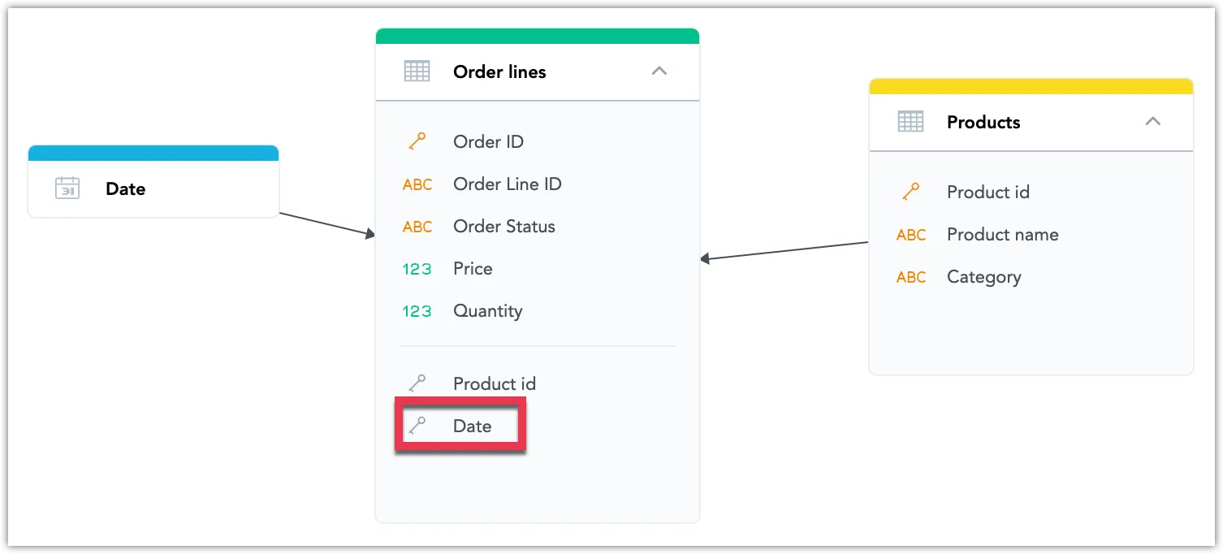Click the grid icon on the Products table
Screen dimensions: 1223x554
(x=910, y=121)
